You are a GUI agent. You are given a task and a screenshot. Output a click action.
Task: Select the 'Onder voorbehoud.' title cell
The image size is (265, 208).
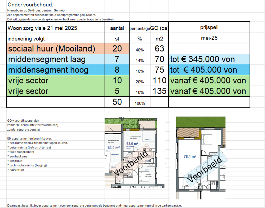point(30,4)
